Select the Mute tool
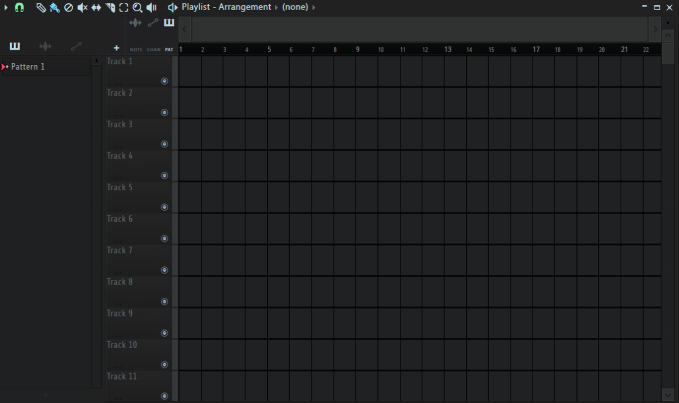 pos(82,7)
